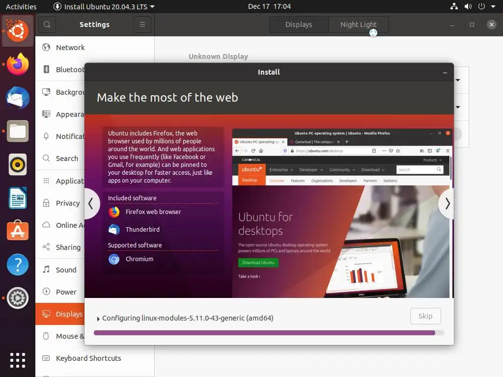Select Power in the Settings sidebar
The width and height of the screenshot is (503, 377).
pos(60,292)
